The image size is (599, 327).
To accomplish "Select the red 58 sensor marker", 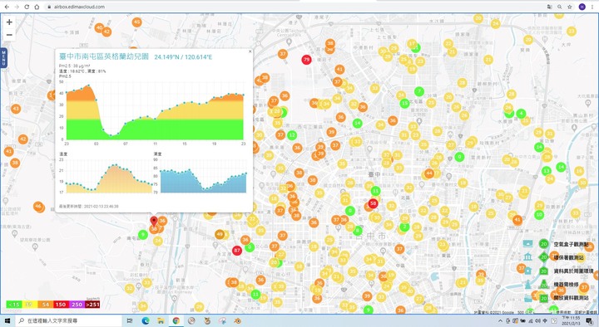I will pos(374,203).
